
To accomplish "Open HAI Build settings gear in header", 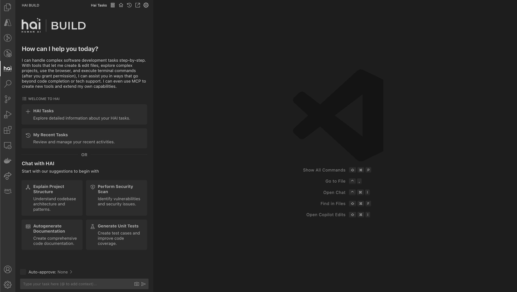I will coord(146,5).
